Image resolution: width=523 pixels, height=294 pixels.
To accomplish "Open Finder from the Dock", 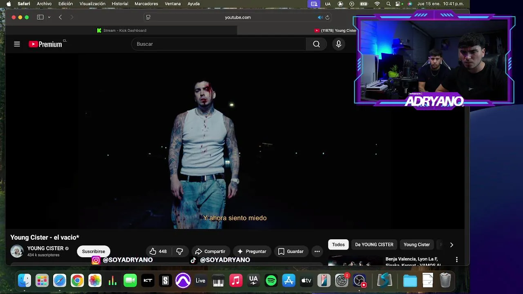I will point(24,281).
